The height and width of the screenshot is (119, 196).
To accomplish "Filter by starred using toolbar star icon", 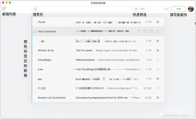I will coord(136,9).
